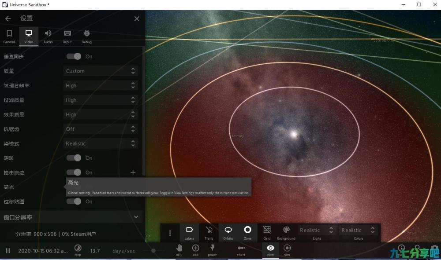Toggle Orbits in the view toolbar
Screen dimensions: 441x260
(228, 233)
